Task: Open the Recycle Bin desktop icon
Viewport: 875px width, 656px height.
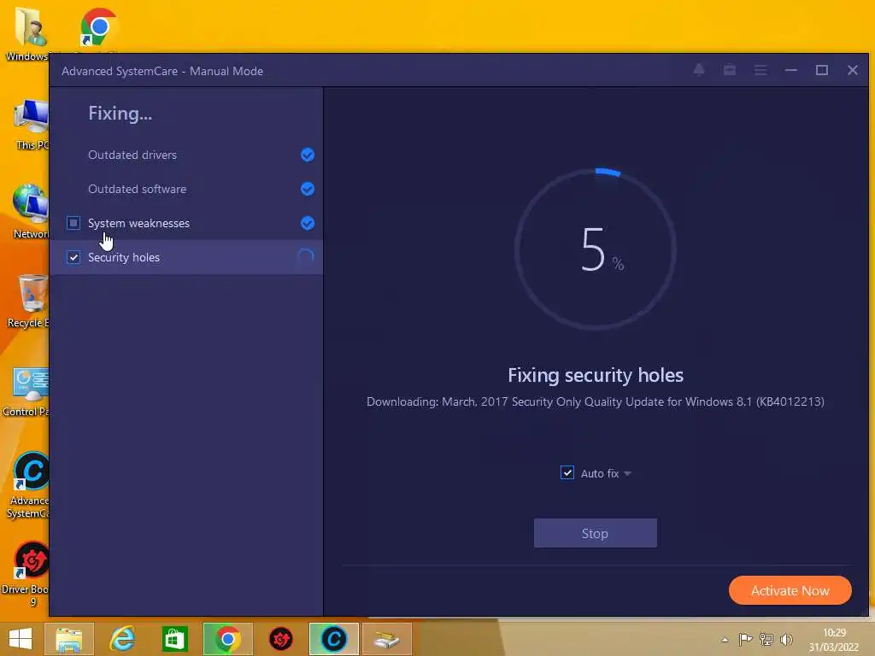Action: tap(29, 302)
